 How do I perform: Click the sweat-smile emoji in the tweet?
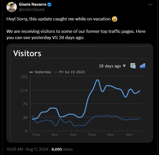(x=114, y=19)
